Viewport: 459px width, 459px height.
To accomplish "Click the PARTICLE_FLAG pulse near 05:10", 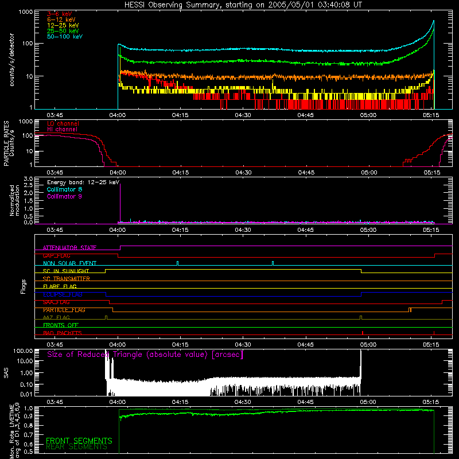I will pos(410,310).
